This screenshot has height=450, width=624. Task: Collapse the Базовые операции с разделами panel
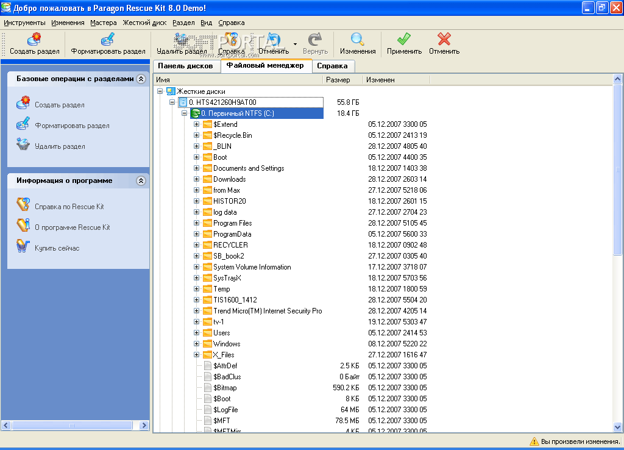click(x=141, y=79)
